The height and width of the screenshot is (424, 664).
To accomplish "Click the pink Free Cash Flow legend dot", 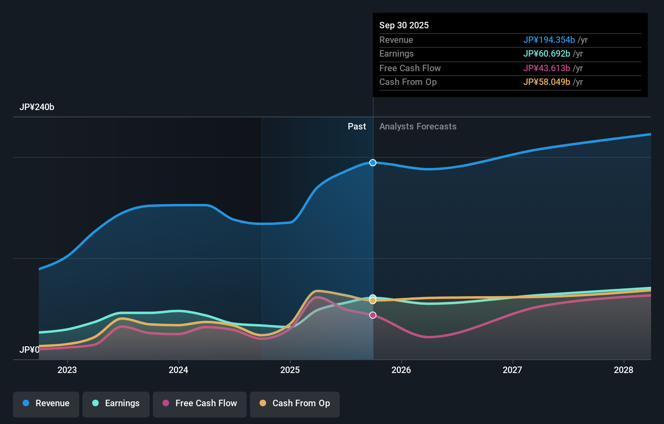I will point(167,403).
